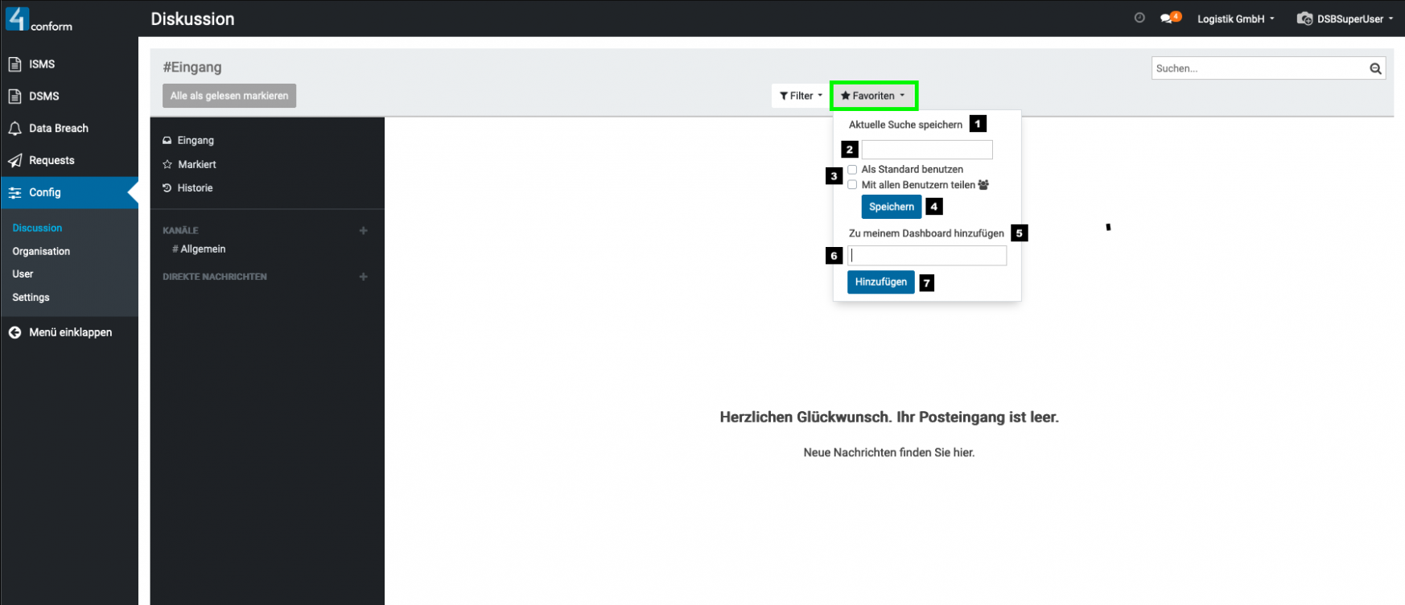1405x605 pixels.
Task: Enable 'Als Standard benutzen' checkbox
Action: point(852,170)
